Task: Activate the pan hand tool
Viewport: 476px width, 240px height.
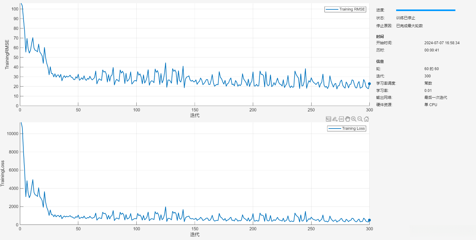Action: click(x=348, y=119)
